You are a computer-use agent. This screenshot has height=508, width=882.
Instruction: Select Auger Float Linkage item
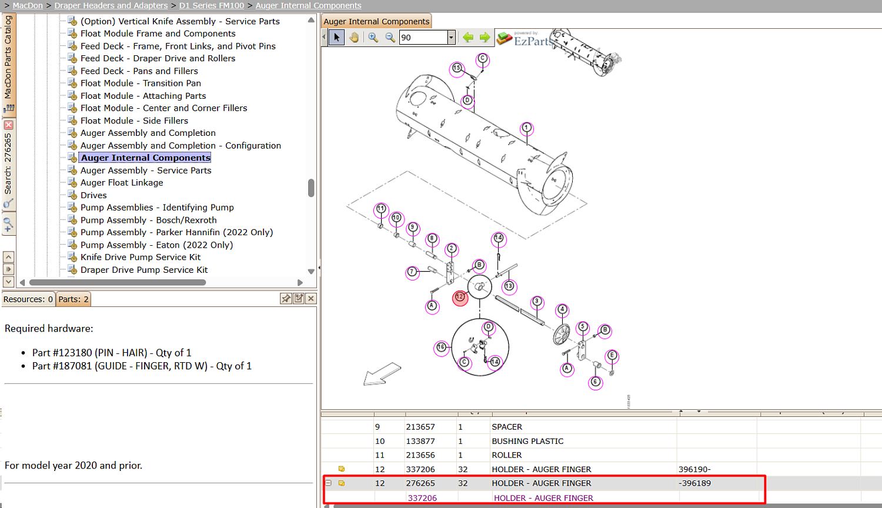[122, 182]
